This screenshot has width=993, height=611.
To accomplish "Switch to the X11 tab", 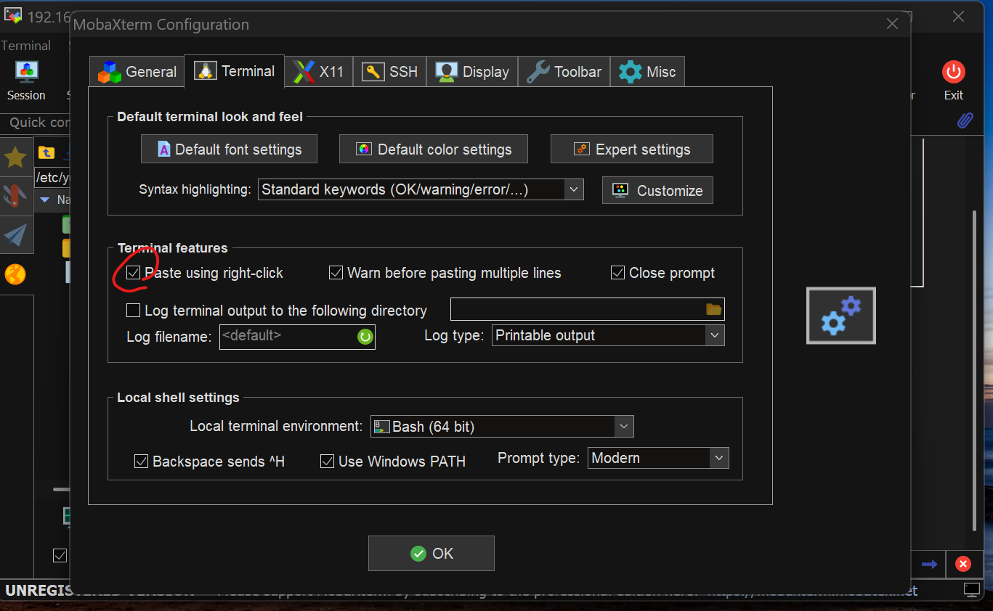I will coord(318,72).
